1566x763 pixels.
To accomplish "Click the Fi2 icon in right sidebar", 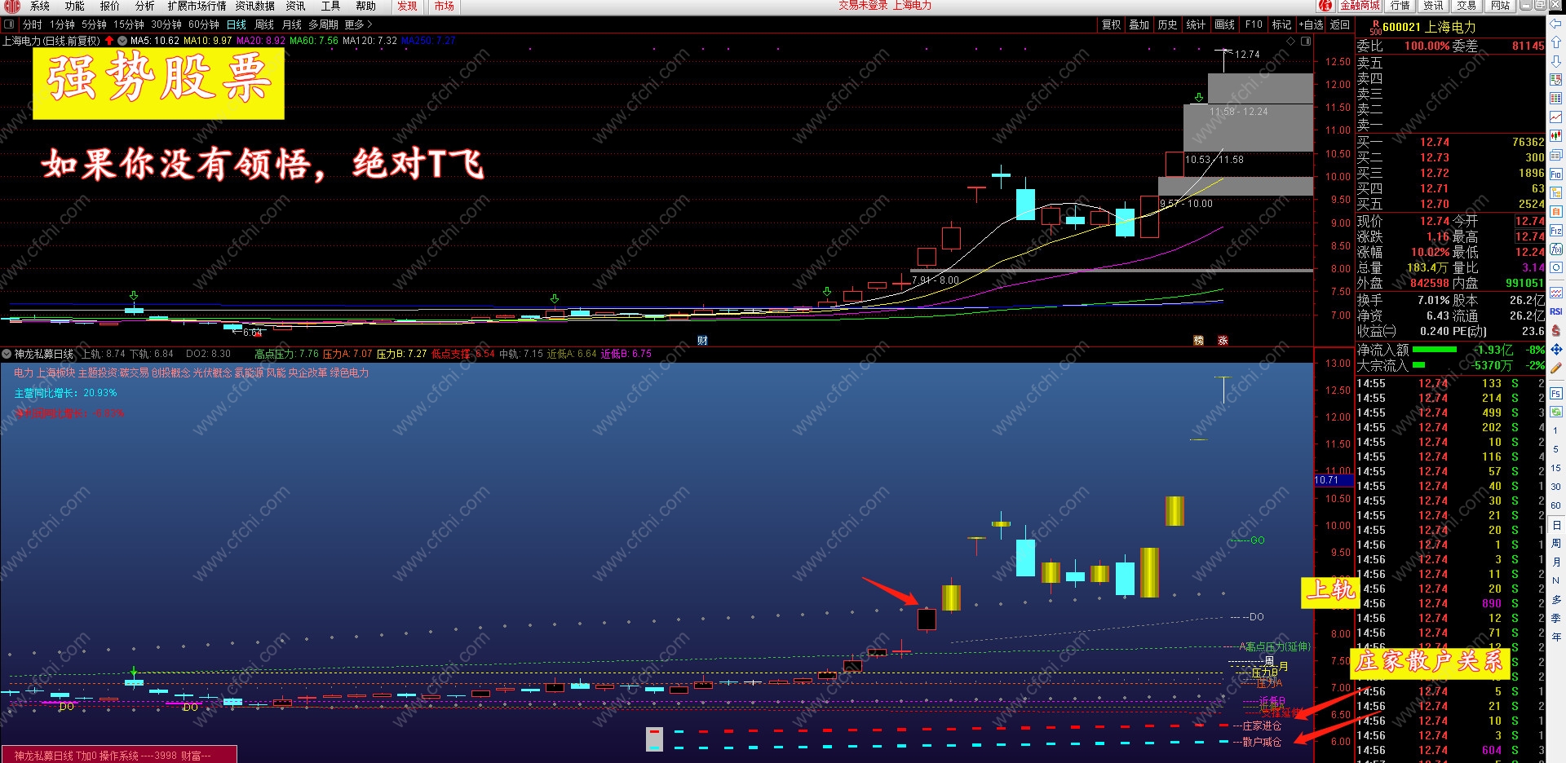I will click(1556, 231).
